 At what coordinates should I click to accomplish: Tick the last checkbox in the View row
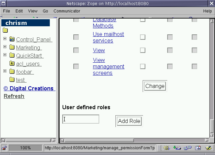click(194, 50)
